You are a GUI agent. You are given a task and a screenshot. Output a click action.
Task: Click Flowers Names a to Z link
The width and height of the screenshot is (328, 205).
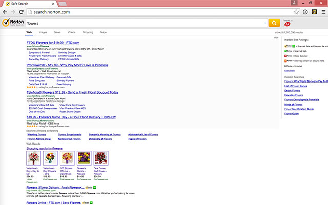point(39,139)
